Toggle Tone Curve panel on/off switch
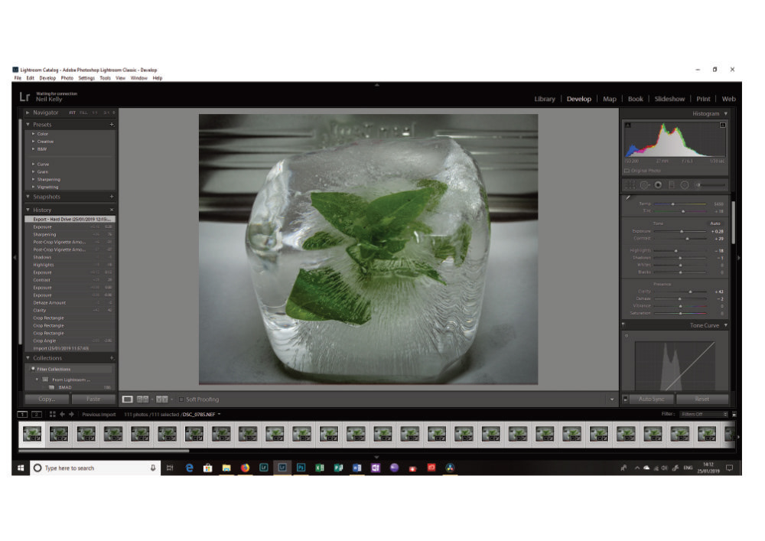This screenshot has width=765, height=541. 623,324
